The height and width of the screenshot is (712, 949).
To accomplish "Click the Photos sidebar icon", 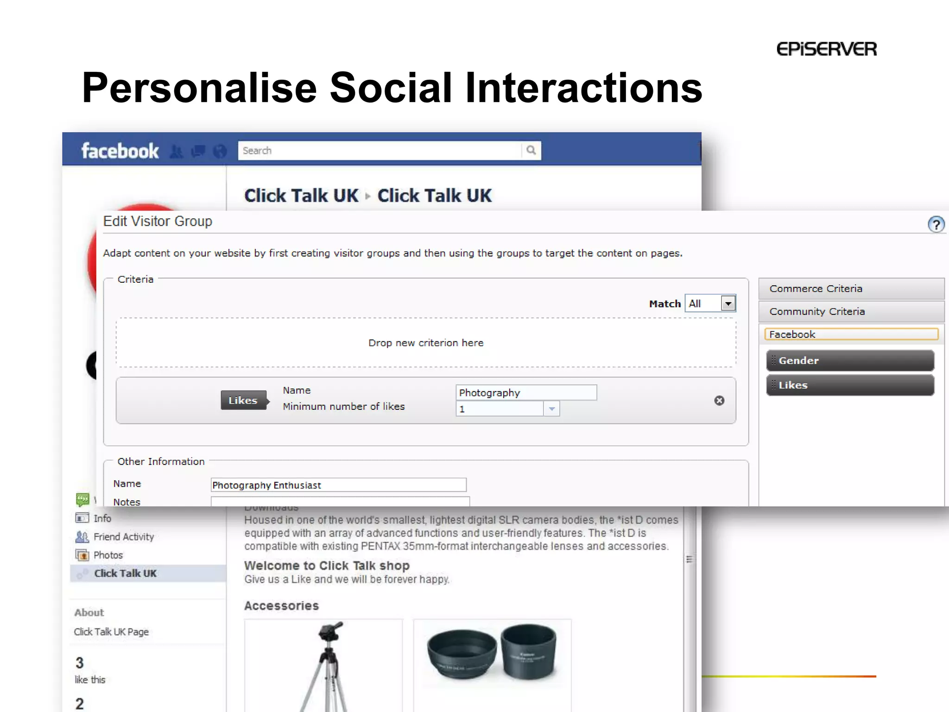I will pos(82,555).
